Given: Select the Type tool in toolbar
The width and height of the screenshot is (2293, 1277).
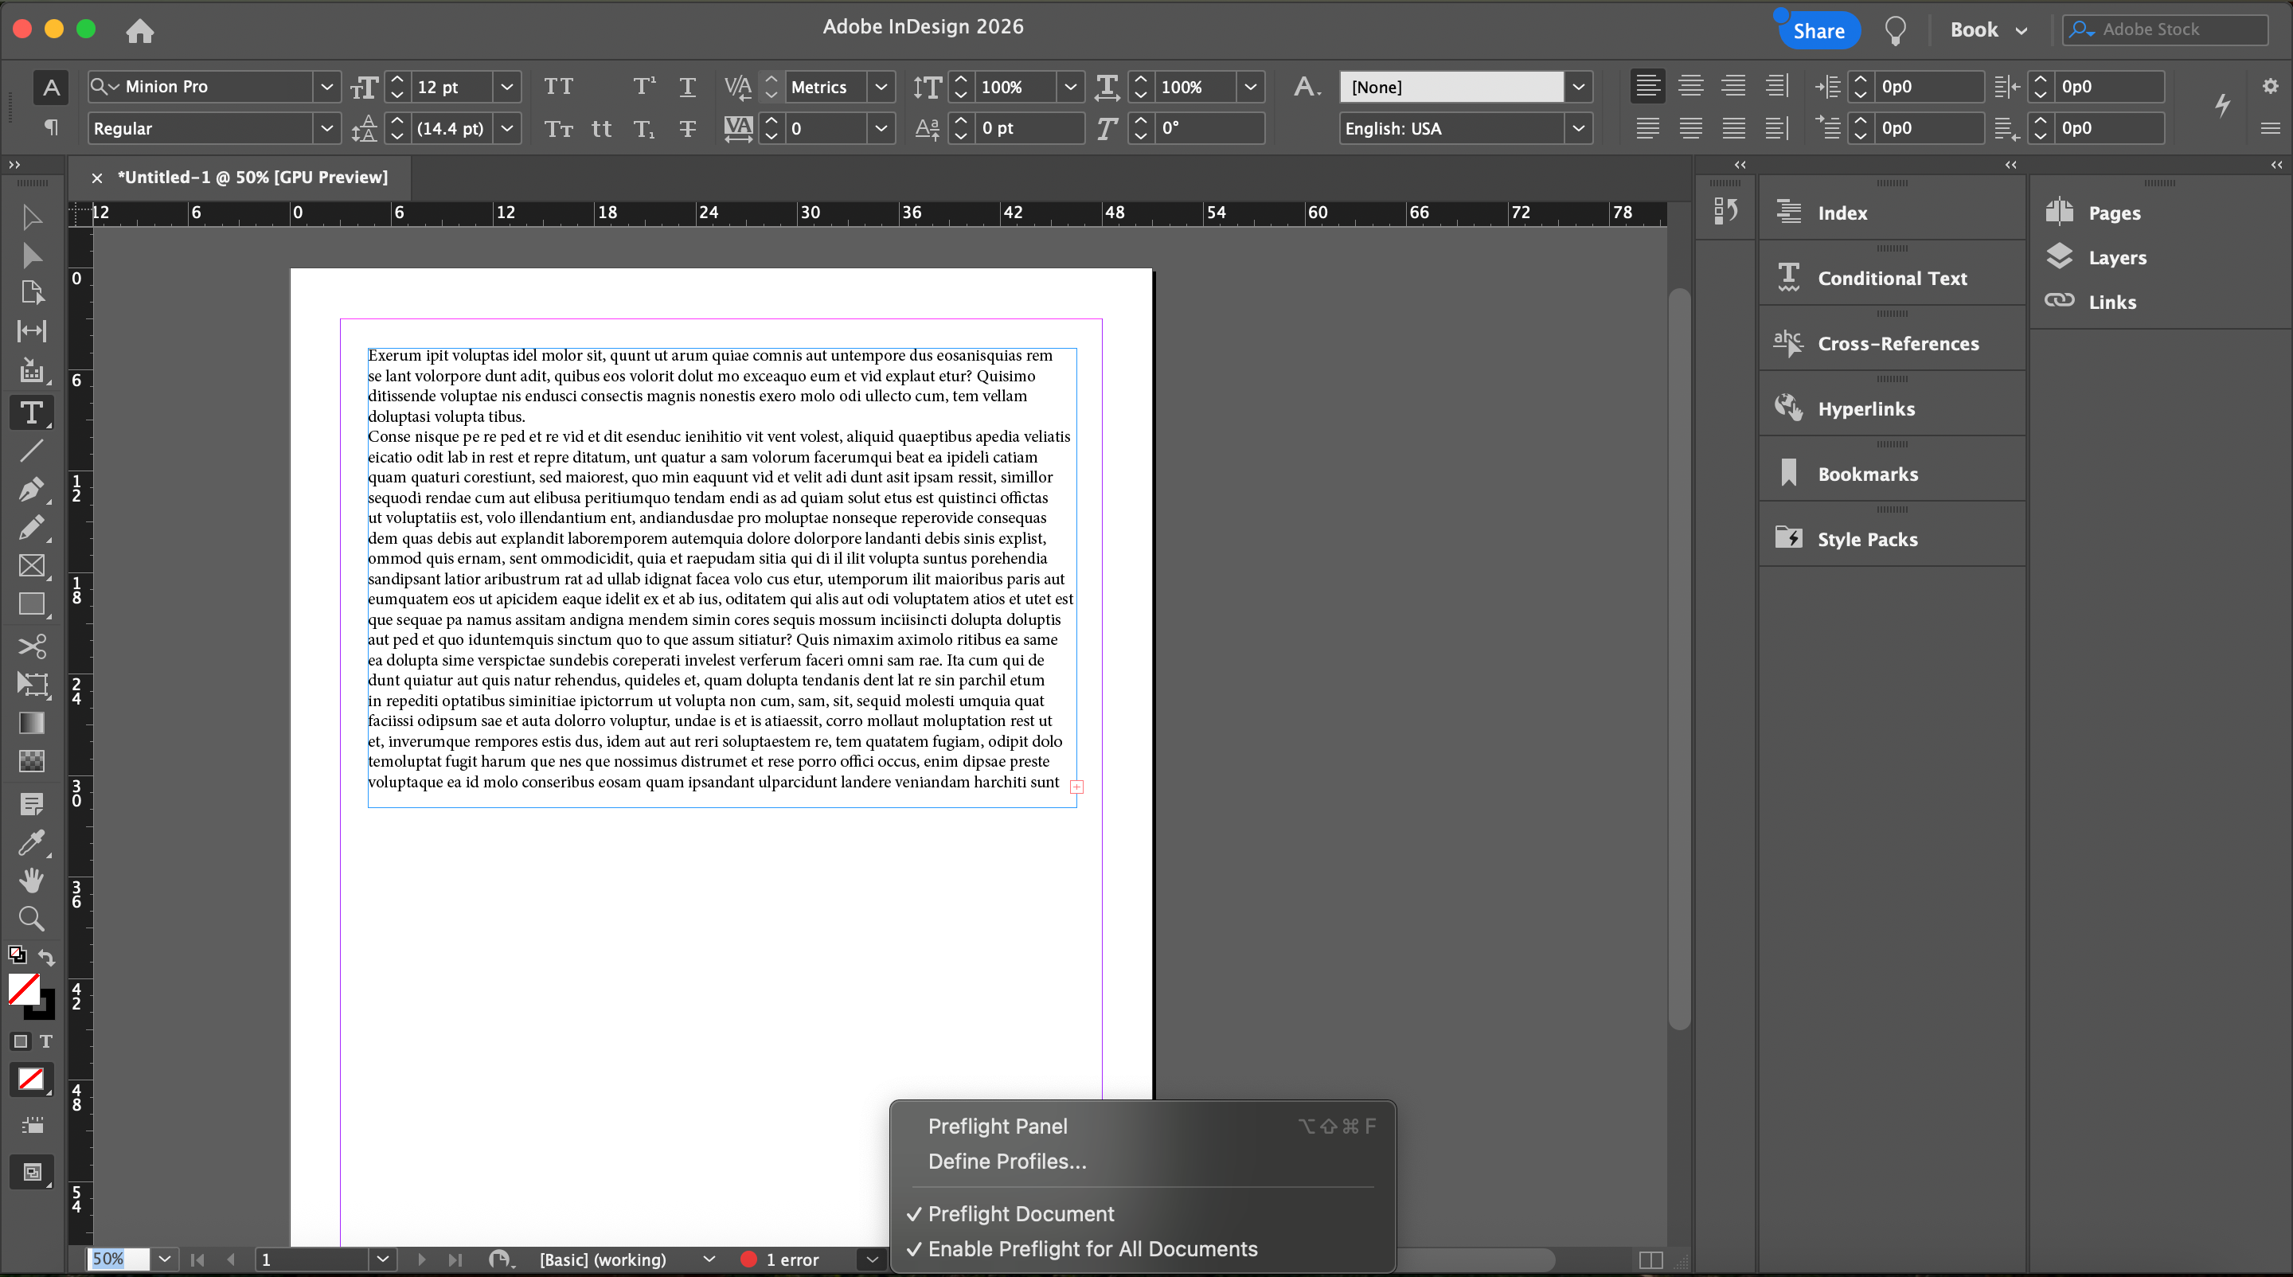Looking at the screenshot, I should tap(31, 412).
